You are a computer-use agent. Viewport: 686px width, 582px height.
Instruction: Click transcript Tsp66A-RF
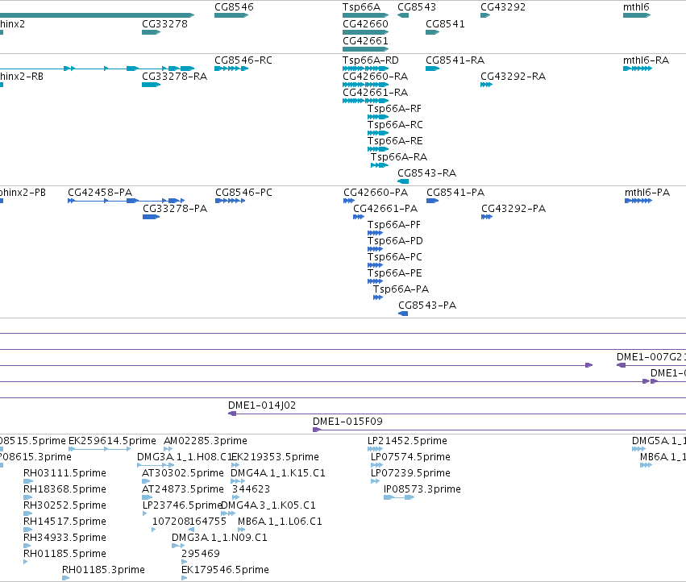394,109
